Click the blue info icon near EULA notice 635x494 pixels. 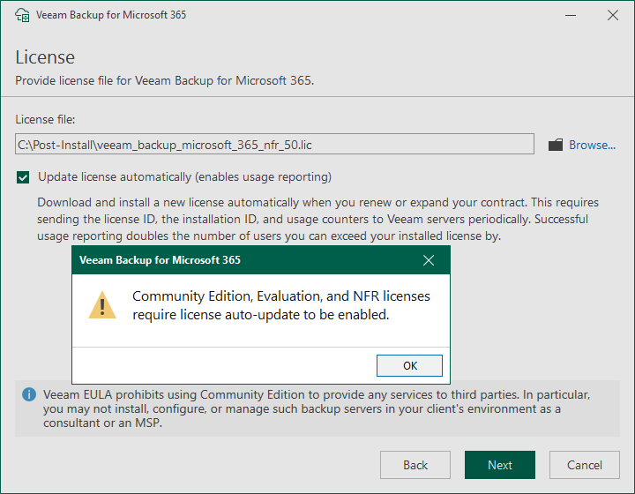pos(28,393)
